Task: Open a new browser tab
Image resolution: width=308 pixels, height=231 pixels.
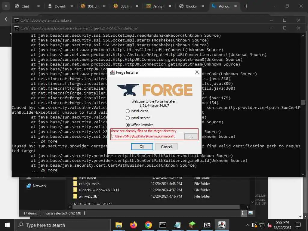Action: [x=246, y=6]
